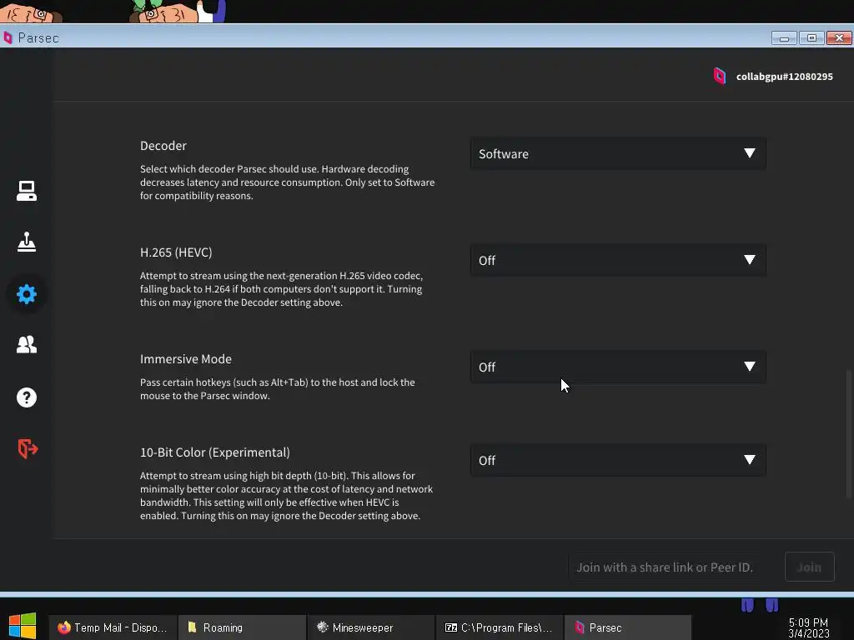This screenshot has height=640, width=854.
Task: Switch to the Minesweeper taskbar item
Action: pos(371,627)
